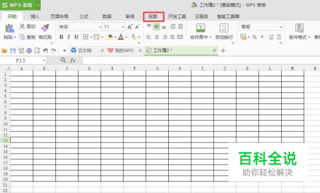Click the magnifier icon beside fx
The height and width of the screenshot is (193, 320).
(x=63, y=60)
